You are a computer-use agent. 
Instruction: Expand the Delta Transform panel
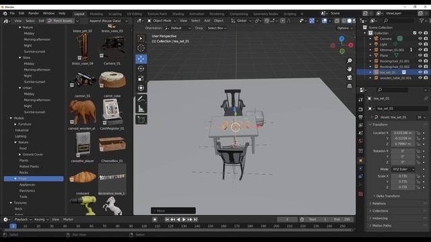[x=388, y=196]
